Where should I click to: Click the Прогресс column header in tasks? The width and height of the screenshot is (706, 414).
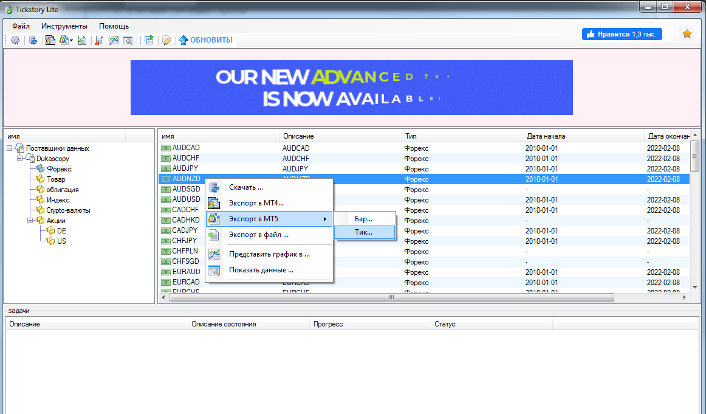(x=370, y=324)
